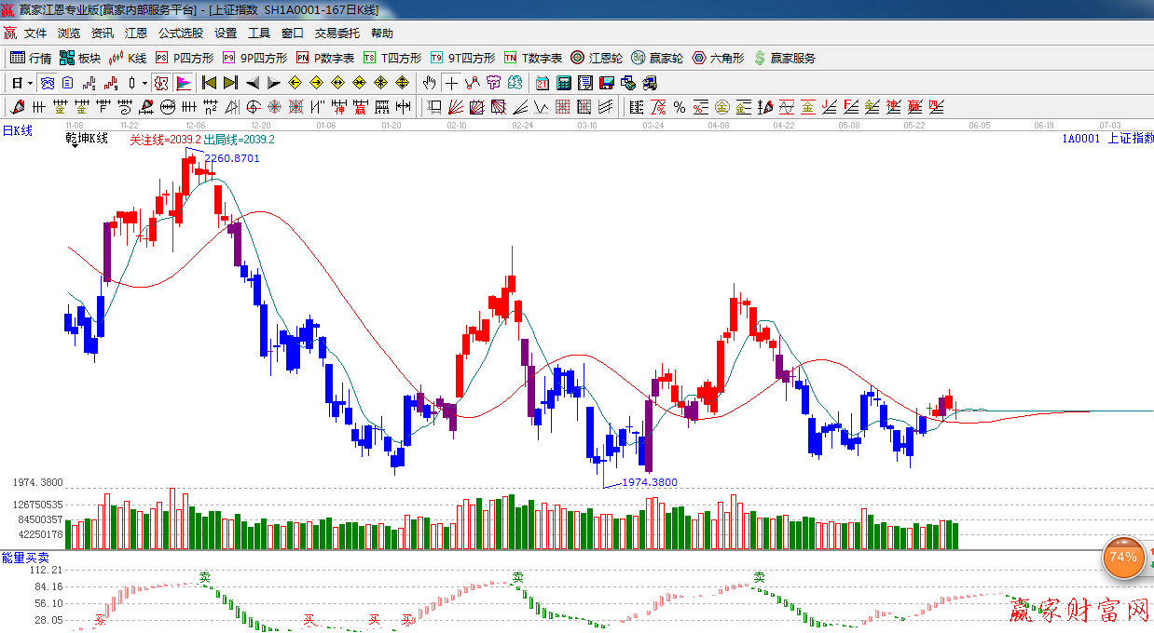The height and width of the screenshot is (633, 1154).
Task: Click the calendar date icon
Action: 542,83
